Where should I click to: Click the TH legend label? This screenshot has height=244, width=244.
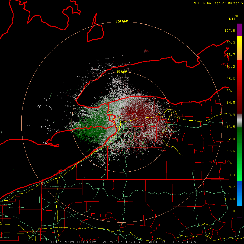[x=233, y=211]
